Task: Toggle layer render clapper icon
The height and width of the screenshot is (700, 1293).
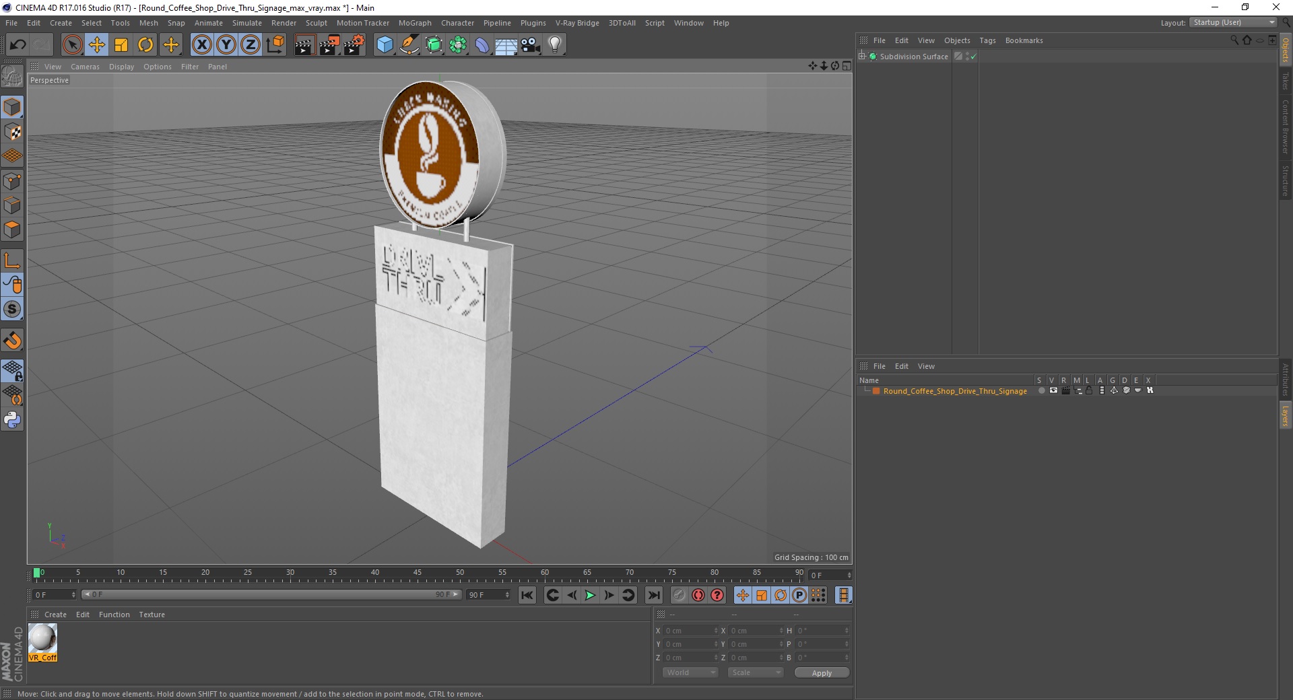Action: click(1065, 390)
